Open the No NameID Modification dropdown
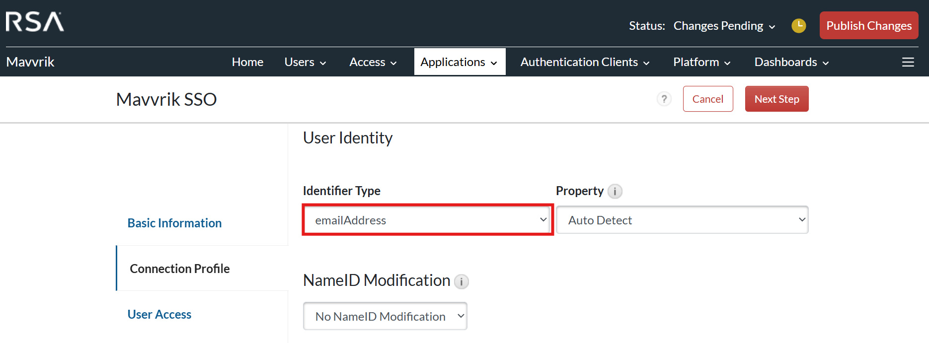The image size is (929, 343). click(x=385, y=316)
